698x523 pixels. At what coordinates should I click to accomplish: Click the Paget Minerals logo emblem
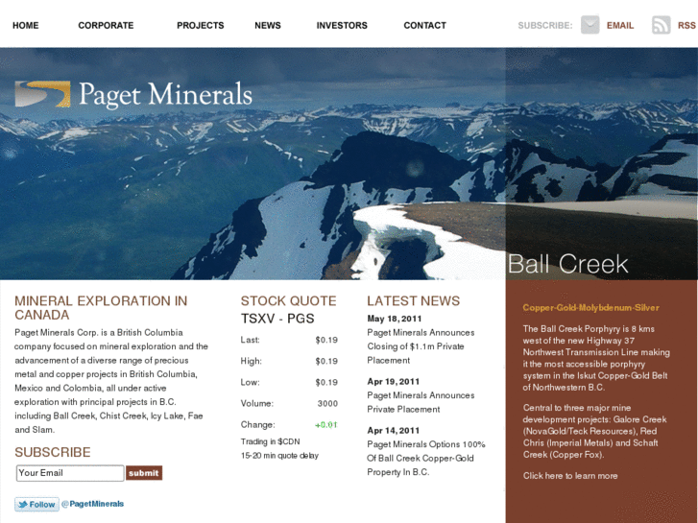[x=43, y=94]
